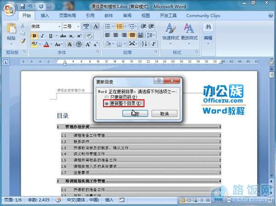Toggle numbered list button
276x206 pixels.
pyautogui.click(x=120, y=26)
